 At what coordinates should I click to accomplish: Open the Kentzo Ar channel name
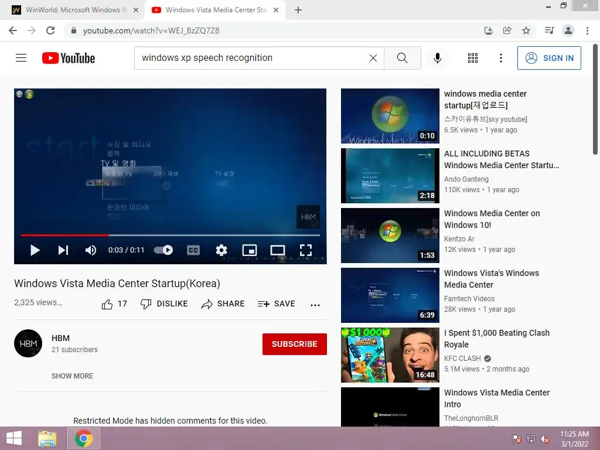tap(459, 239)
